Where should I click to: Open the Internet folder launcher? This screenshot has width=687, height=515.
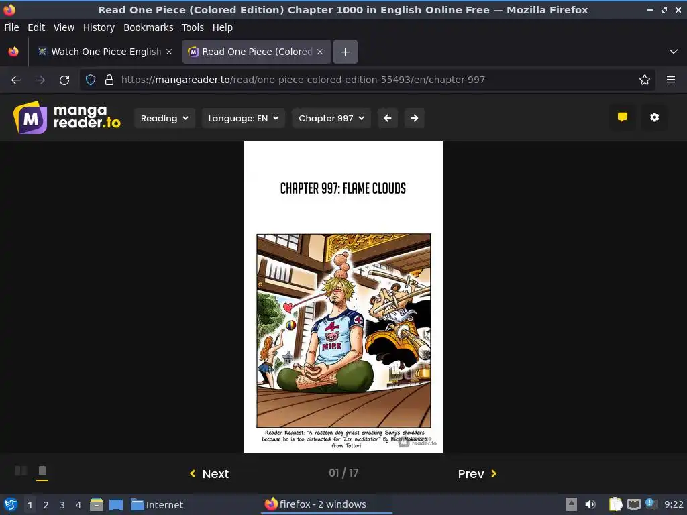click(x=157, y=504)
